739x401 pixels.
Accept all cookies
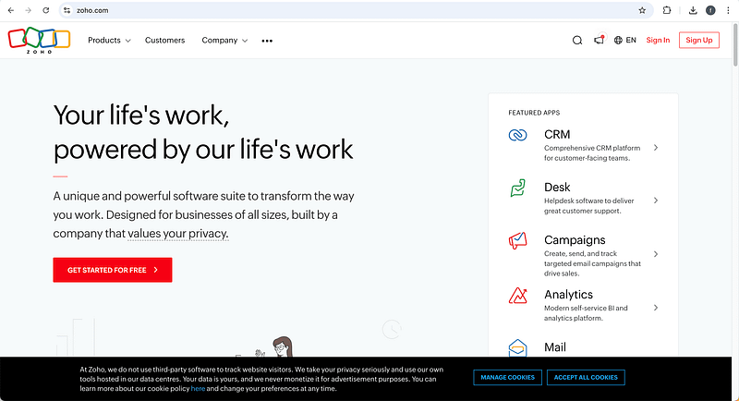click(586, 378)
